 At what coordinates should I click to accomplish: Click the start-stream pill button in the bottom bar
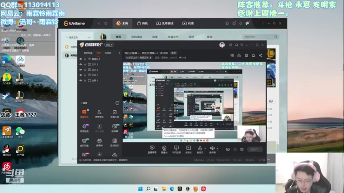coord(255,149)
